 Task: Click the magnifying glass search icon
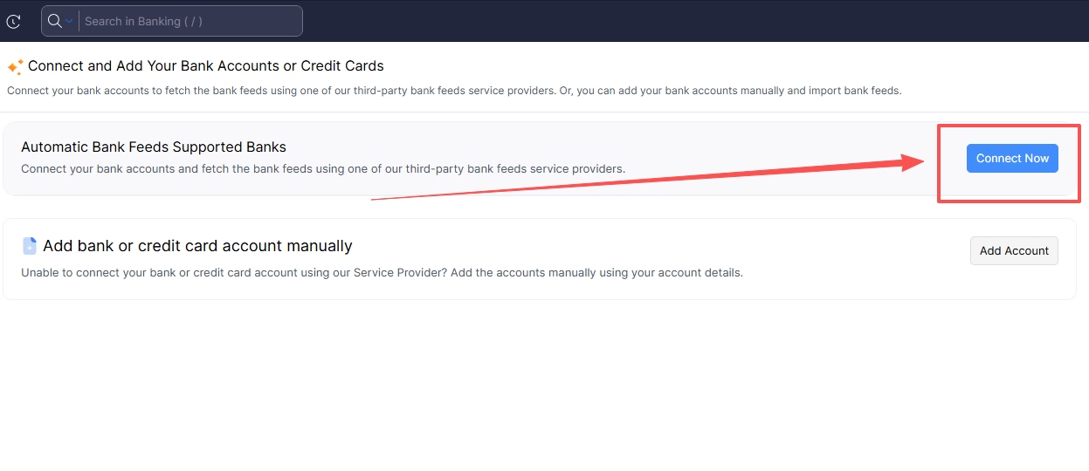(x=54, y=21)
